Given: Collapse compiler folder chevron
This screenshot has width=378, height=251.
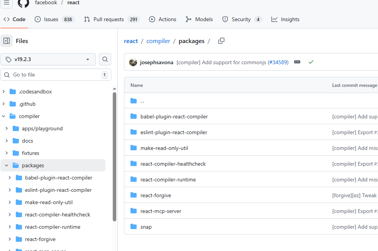Looking at the screenshot, I should pos(3,116).
